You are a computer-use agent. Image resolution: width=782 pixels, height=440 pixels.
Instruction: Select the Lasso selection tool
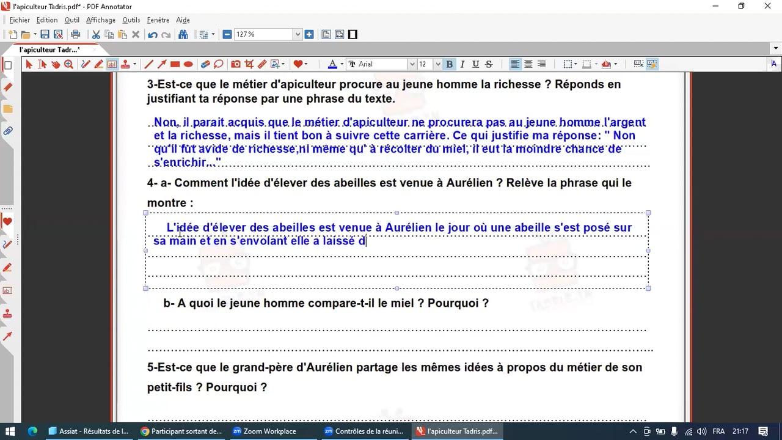pyautogui.click(x=219, y=64)
